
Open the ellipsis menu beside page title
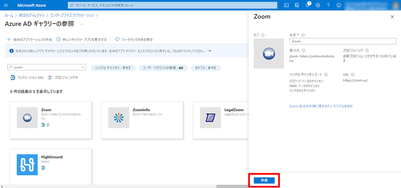click(x=82, y=24)
